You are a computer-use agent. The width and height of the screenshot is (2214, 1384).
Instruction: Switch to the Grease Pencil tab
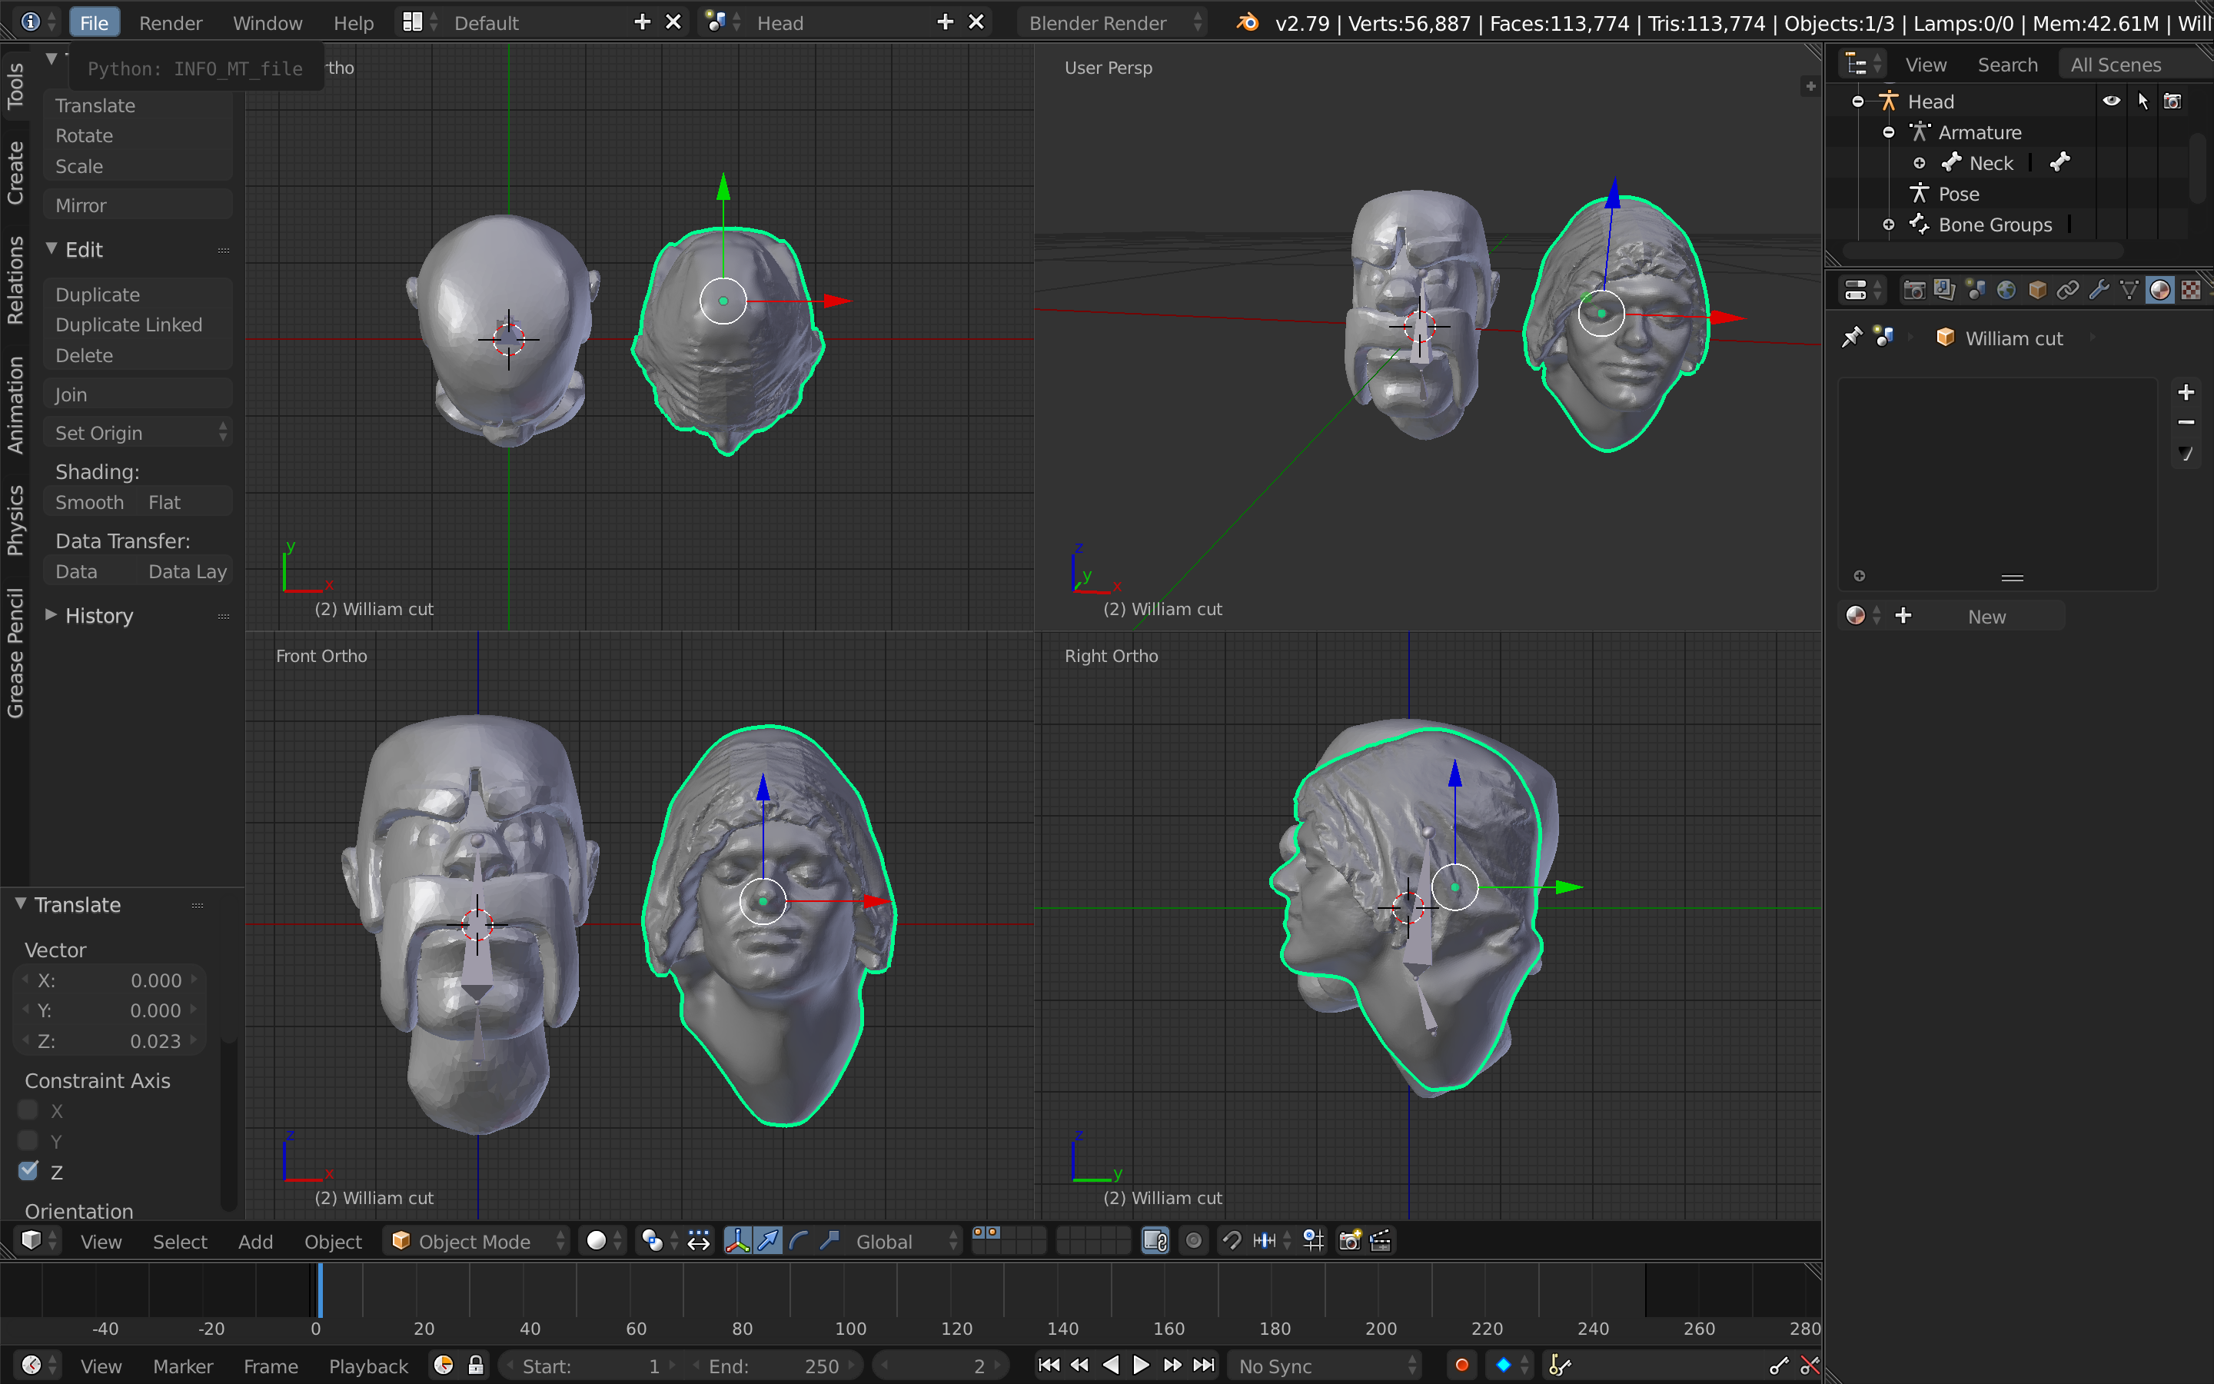click(x=15, y=653)
